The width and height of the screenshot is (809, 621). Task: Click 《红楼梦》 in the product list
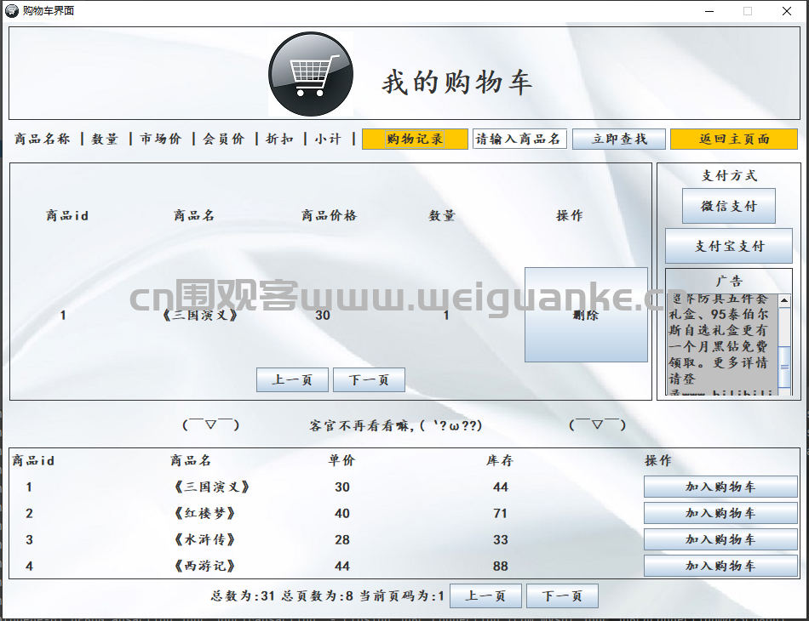coord(204,513)
